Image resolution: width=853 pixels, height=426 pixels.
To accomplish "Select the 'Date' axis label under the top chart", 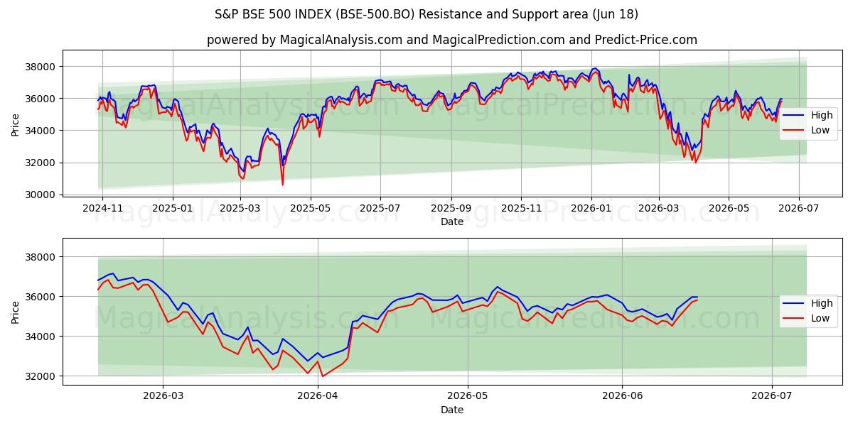I will [452, 222].
